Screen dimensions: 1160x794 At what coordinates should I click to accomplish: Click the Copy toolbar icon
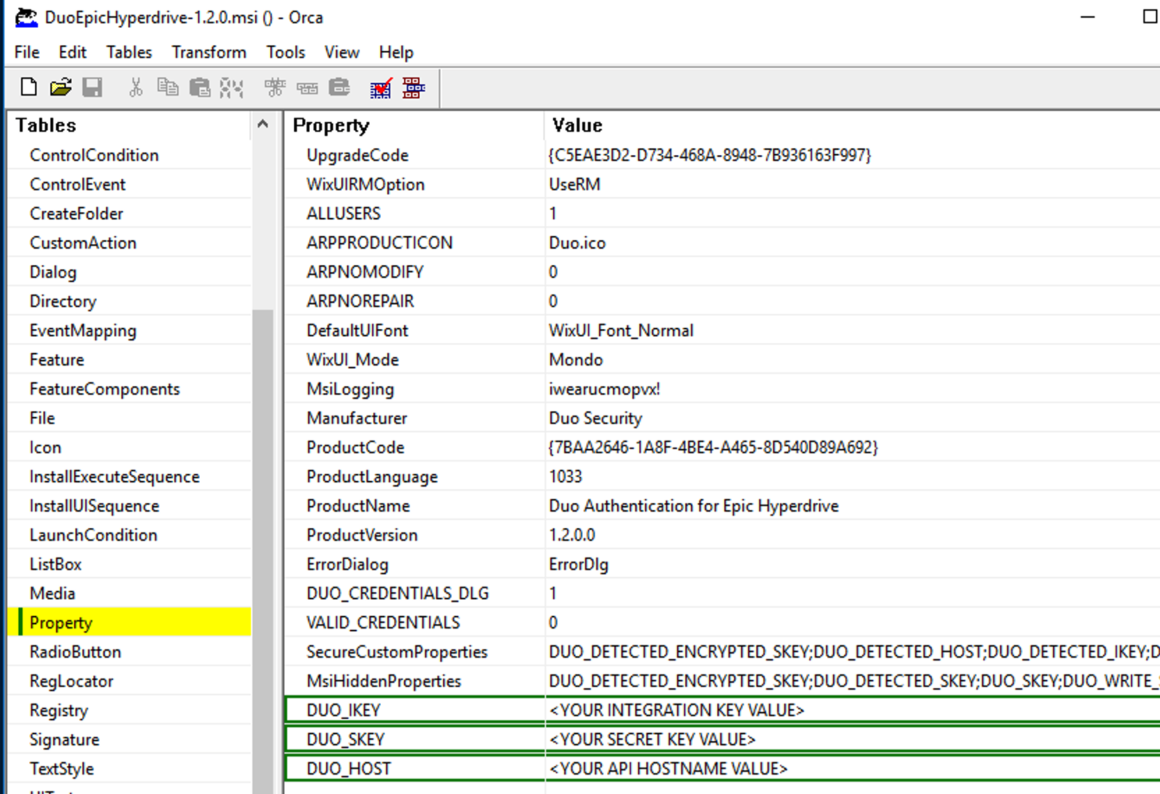(167, 87)
